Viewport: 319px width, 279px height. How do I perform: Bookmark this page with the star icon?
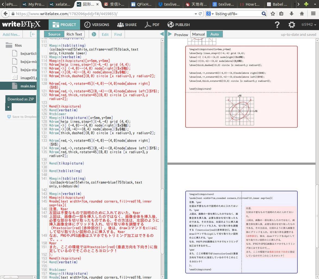coord(273,14)
